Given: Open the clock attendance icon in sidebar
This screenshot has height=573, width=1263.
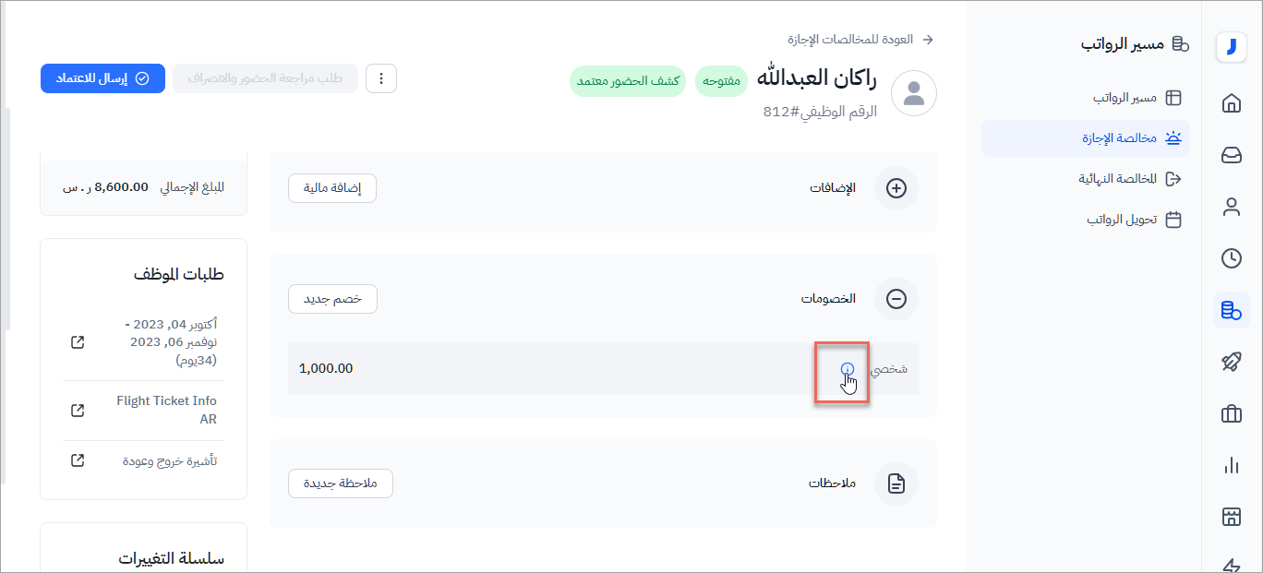Looking at the screenshot, I should [x=1231, y=258].
